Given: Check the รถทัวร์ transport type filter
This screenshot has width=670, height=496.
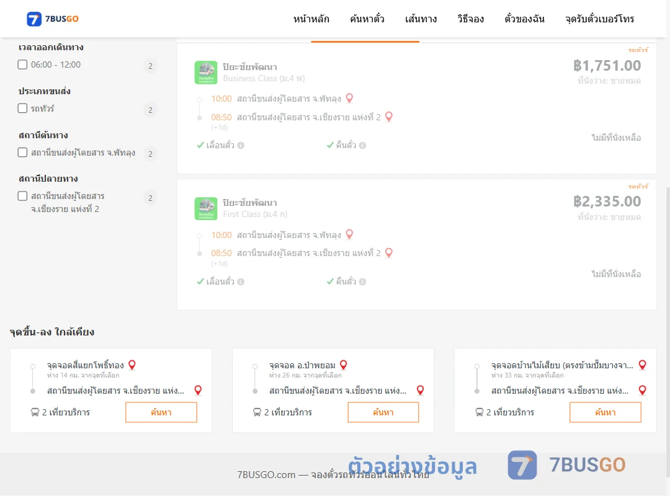Looking at the screenshot, I should (23, 108).
